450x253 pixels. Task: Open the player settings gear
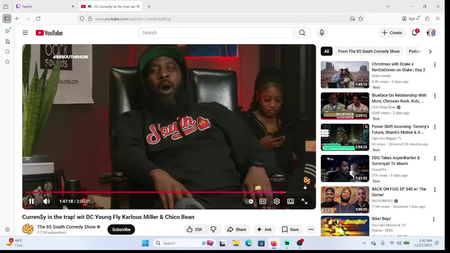(x=277, y=201)
